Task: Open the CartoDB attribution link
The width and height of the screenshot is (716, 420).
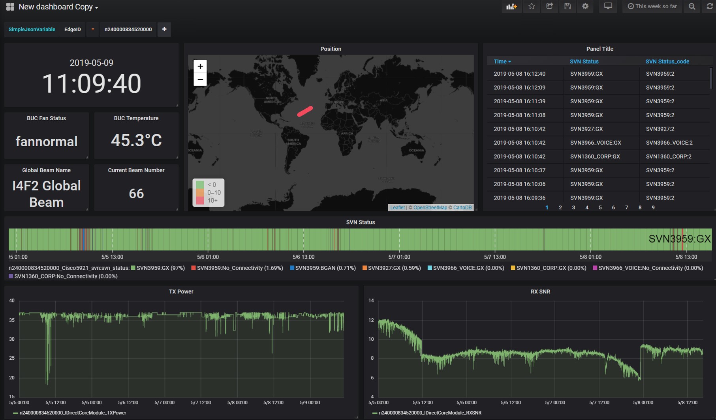Action: 462,207
